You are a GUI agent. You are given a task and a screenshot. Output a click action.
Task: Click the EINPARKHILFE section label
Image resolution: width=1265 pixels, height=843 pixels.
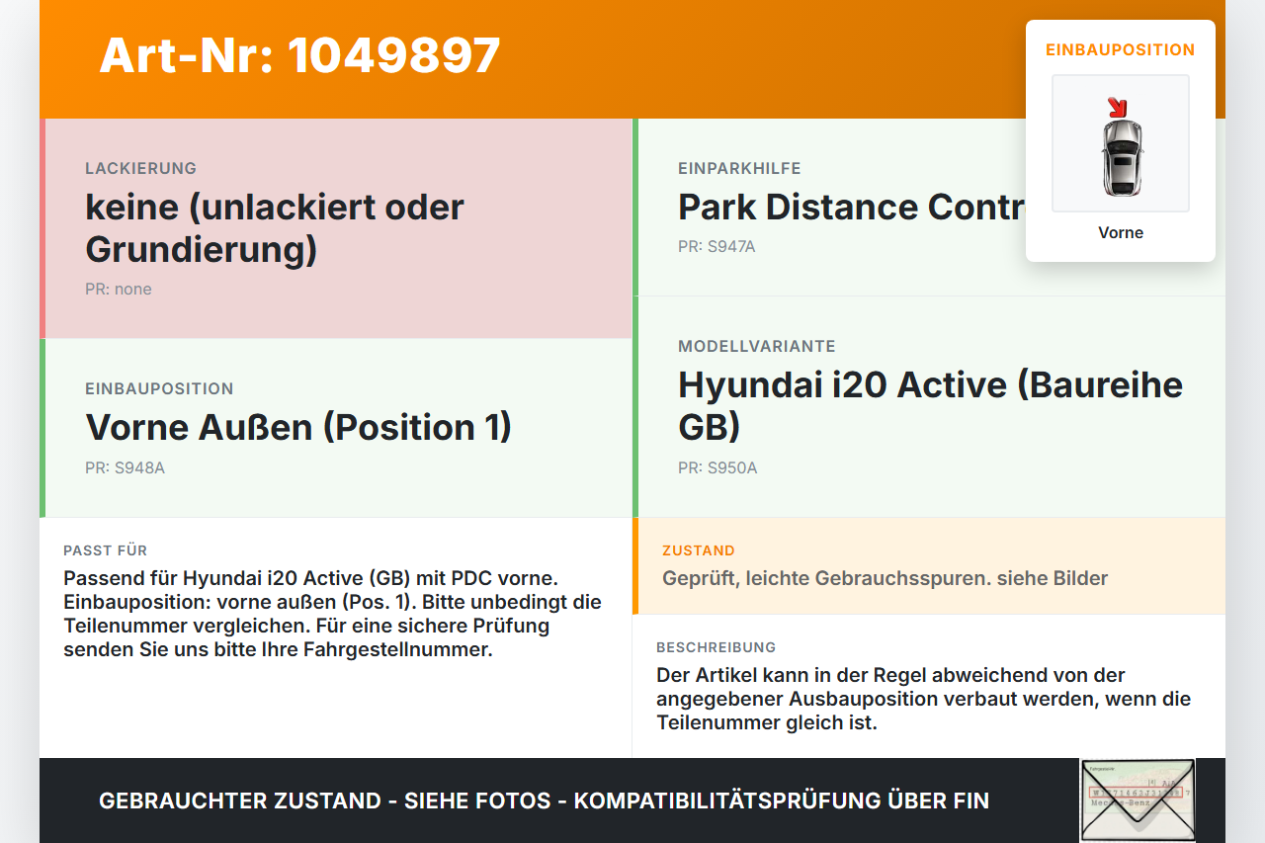(x=739, y=169)
